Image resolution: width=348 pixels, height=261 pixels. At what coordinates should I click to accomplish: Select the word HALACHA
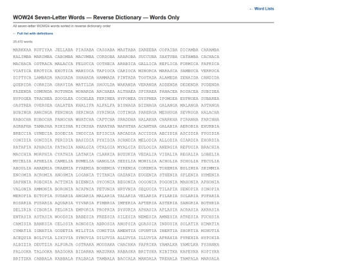pos(210,113)
